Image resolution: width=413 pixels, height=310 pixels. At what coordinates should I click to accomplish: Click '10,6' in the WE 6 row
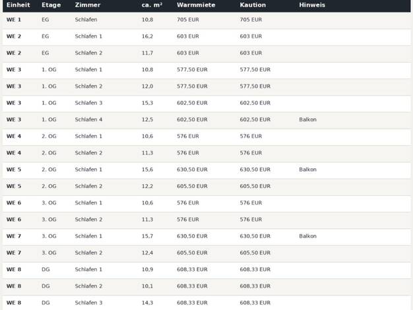147,202
